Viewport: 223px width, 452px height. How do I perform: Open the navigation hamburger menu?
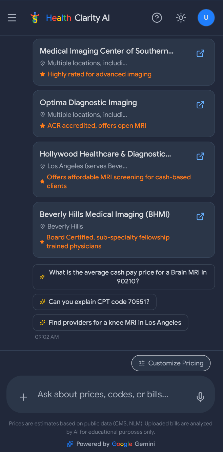(x=12, y=18)
